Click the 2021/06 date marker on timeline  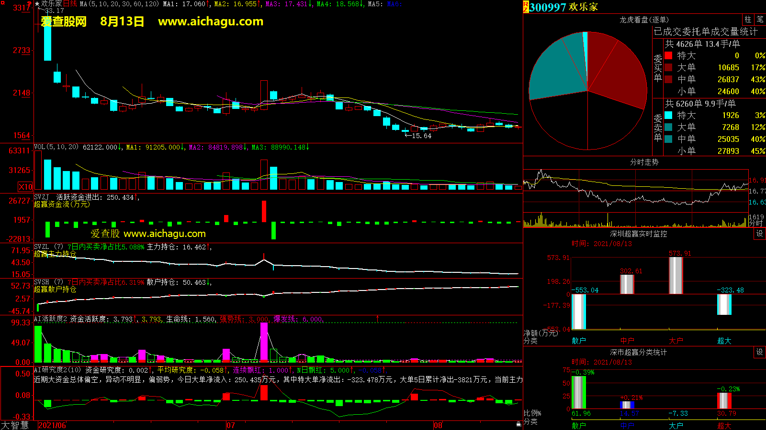click(52, 425)
